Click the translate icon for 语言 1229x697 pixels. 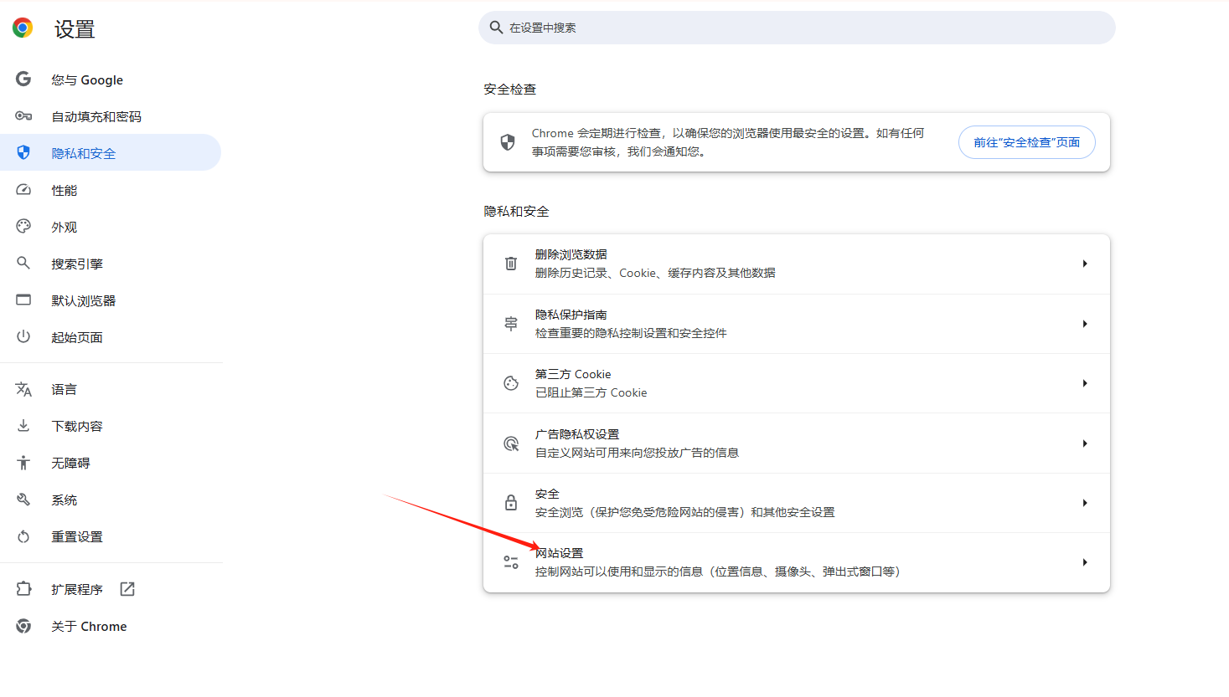(x=23, y=389)
